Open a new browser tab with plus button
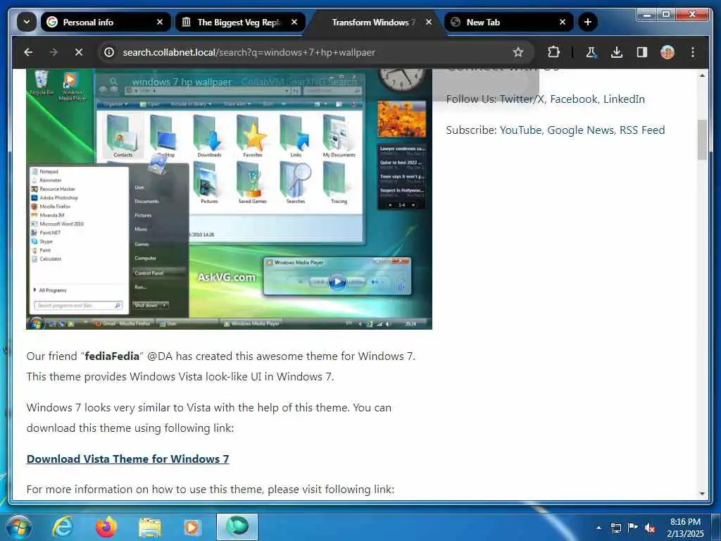 [x=587, y=22]
